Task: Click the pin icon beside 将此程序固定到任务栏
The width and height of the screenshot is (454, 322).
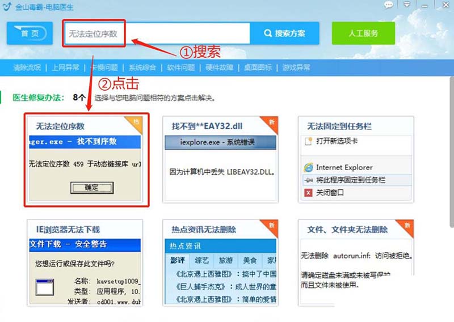Action: [309, 180]
